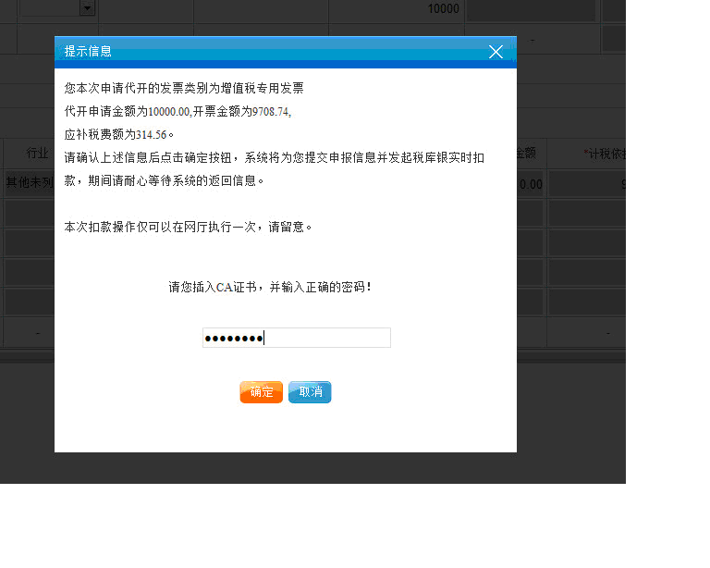The width and height of the screenshot is (710, 568).
Task: Select the 0.00 amount cell
Action: click(530, 184)
